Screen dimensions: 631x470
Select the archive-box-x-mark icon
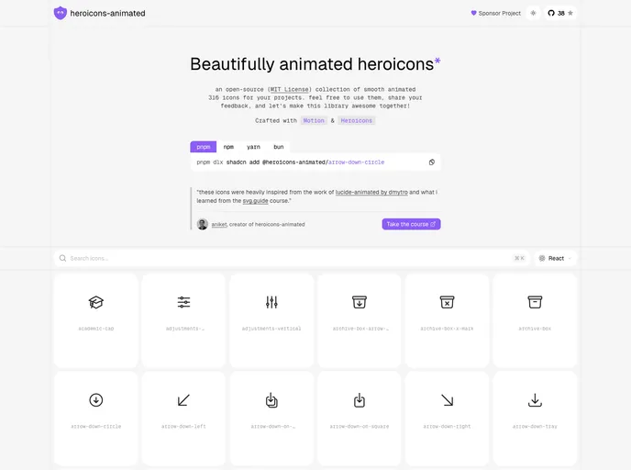click(447, 302)
